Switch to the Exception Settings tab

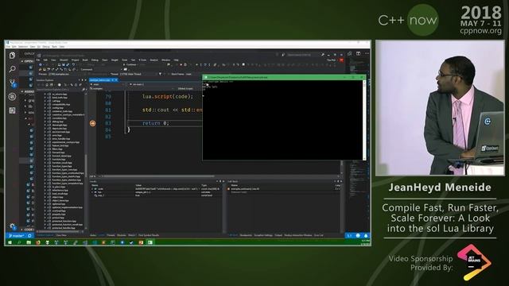[263, 235]
